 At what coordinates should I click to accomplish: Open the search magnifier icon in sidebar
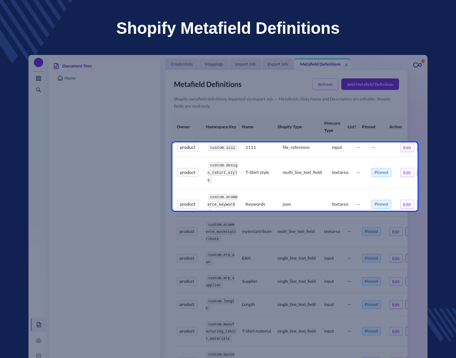(38, 90)
